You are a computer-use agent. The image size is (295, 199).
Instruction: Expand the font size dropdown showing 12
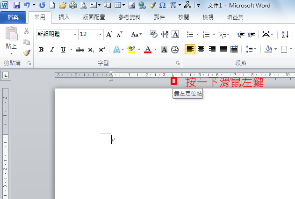(101, 34)
